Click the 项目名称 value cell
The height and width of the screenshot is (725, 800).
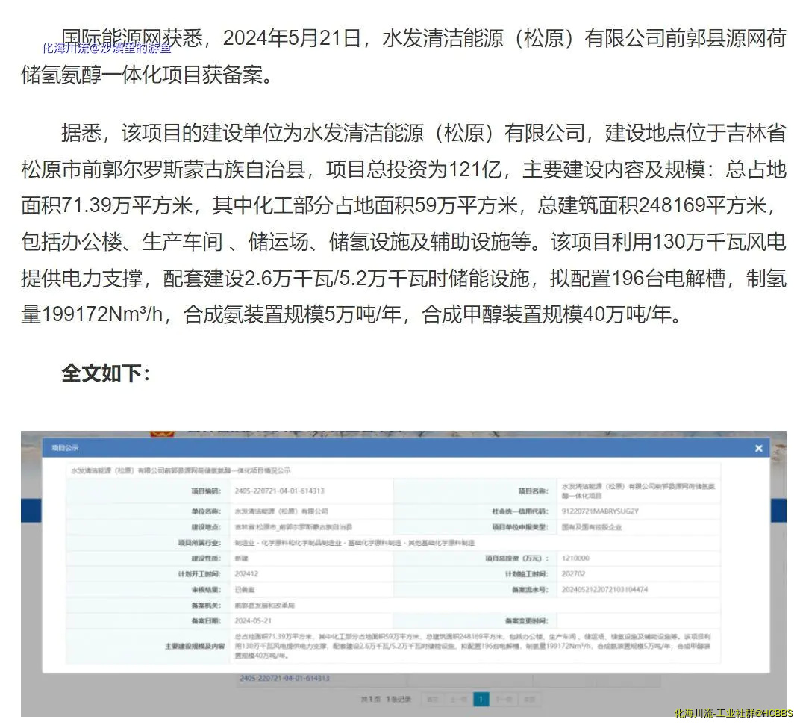(x=638, y=491)
